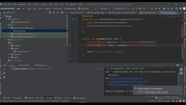Open Project panel gear options

62,13
